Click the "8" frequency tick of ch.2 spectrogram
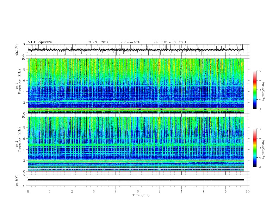This screenshot has height=215, width=279. tap(25, 128)
